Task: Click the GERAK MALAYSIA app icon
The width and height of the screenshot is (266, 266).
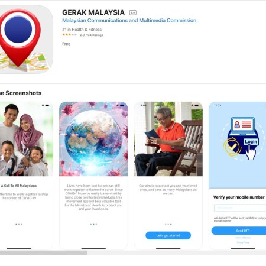Action: [25, 40]
